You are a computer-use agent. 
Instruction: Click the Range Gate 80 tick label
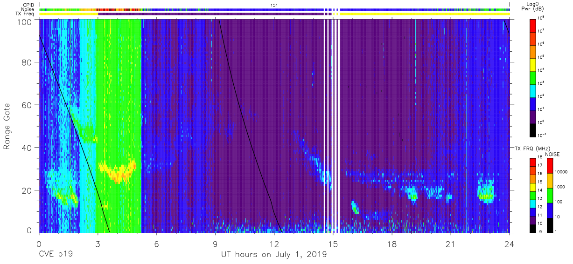27,62
